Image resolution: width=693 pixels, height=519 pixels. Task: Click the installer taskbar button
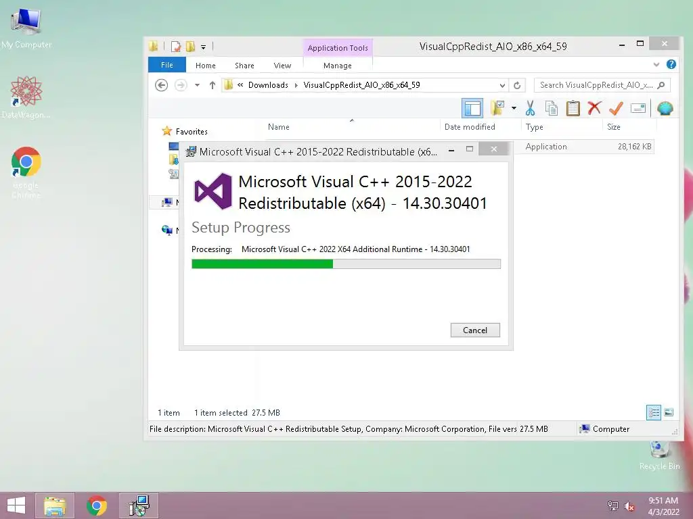139,505
